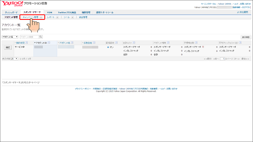Open help icon beside 配信設定 header
The image size is (253, 142).
pos(116,43)
